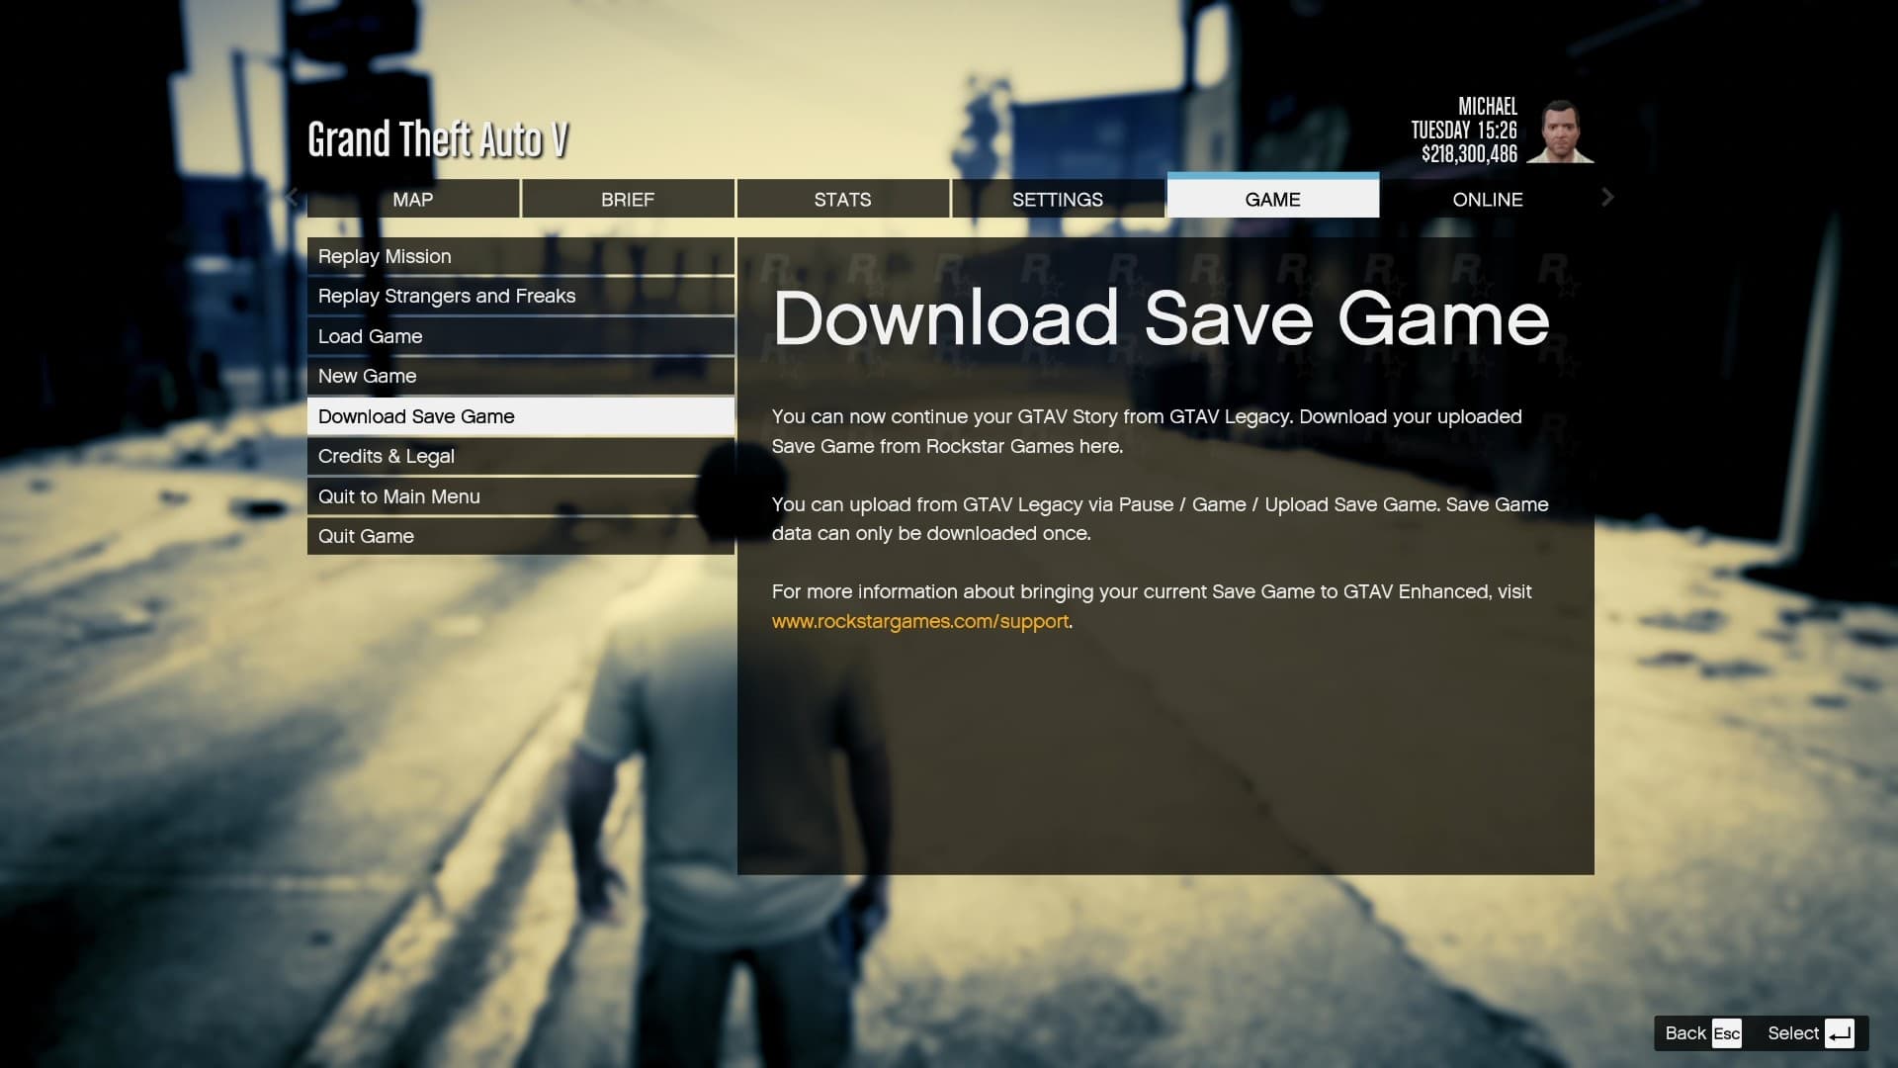Choose Replay Mission from the list
The image size is (1898, 1068).
coord(520,256)
